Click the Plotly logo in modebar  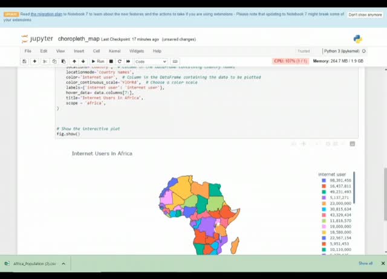click(352, 144)
